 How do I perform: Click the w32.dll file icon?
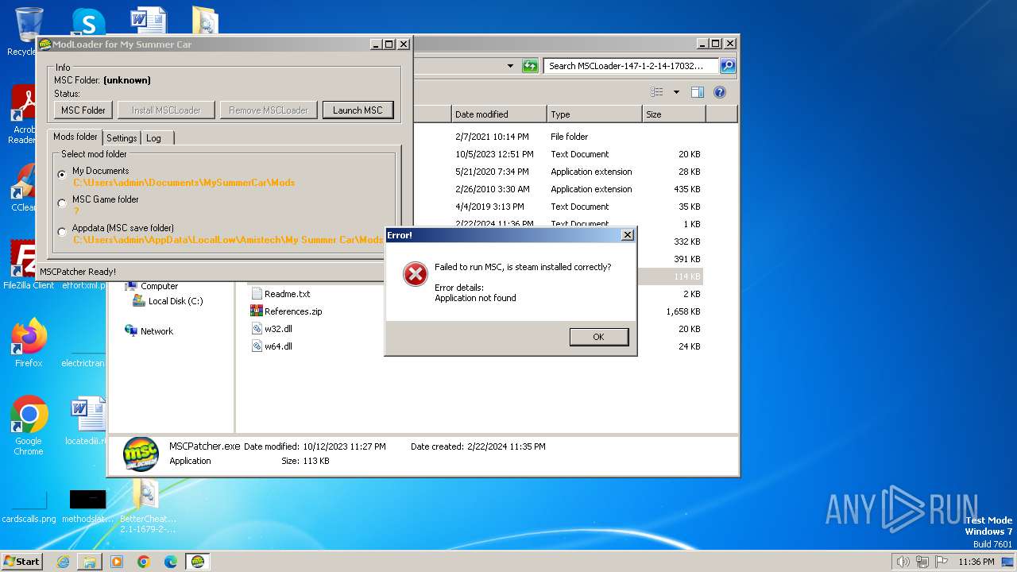pyautogui.click(x=257, y=329)
